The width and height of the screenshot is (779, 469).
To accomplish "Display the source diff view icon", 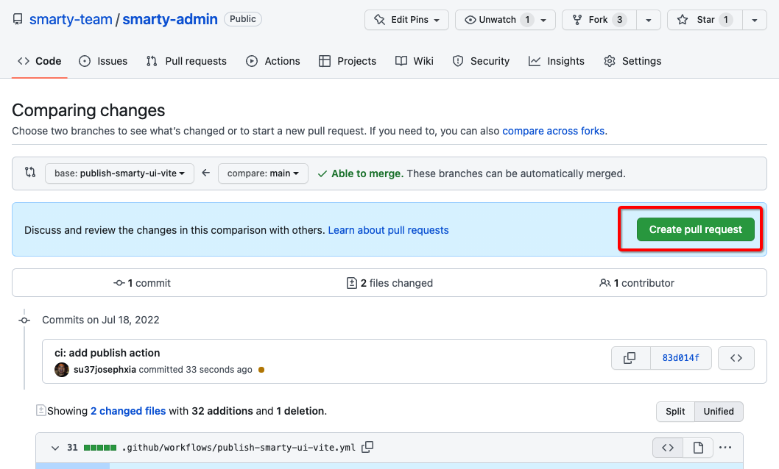I will (x=668, y=447).
